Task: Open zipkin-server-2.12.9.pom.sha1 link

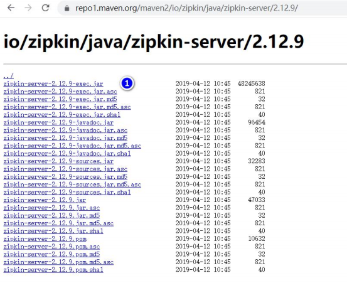Action: (53, 270)
